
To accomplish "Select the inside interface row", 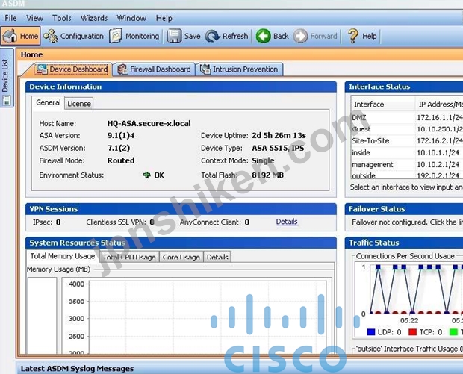I will (407, 152).
